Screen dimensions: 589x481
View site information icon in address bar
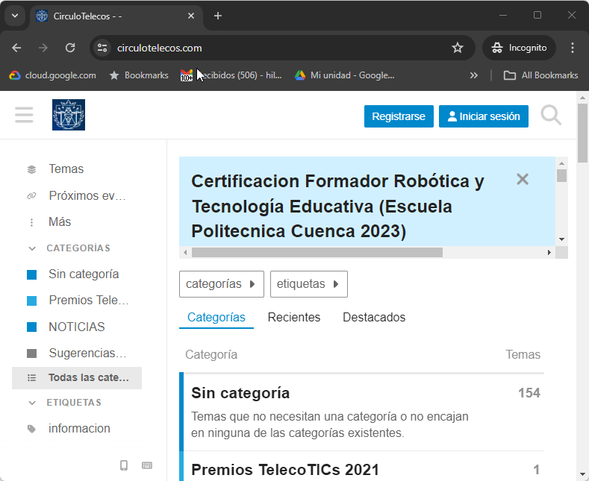(x=102, y=48)
